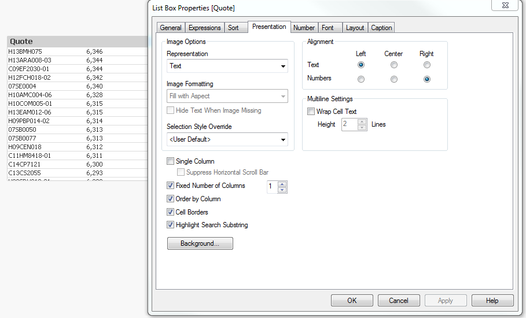Select 07SB0050 row
526x318 pixels.
click(x=77, y=130)
